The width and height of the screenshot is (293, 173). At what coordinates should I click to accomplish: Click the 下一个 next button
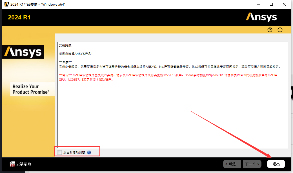pos(252,164)
